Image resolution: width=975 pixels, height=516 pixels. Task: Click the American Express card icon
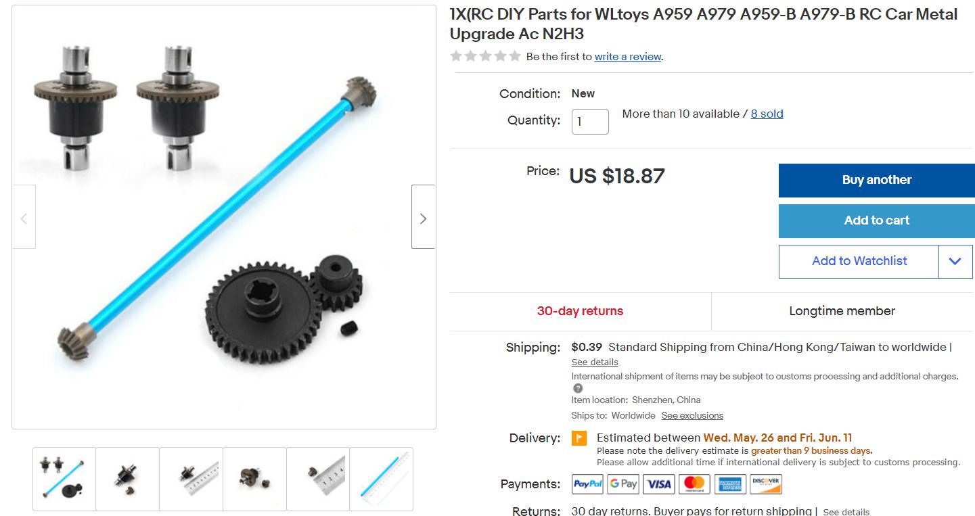click(730, 484)
